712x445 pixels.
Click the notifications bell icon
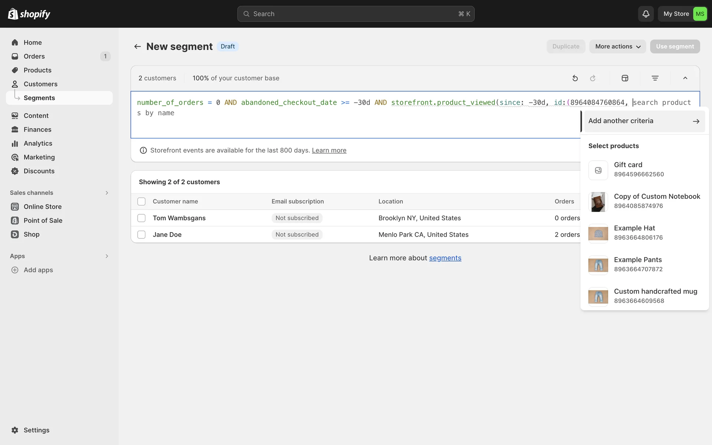(x=646, y=14)
